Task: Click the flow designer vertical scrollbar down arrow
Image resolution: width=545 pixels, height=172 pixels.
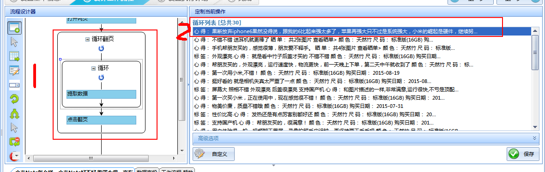Action: tap(182, 150)
